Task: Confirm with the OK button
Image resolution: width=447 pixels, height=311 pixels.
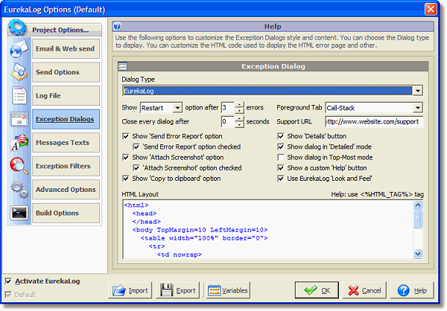Action: pos(317,290)
